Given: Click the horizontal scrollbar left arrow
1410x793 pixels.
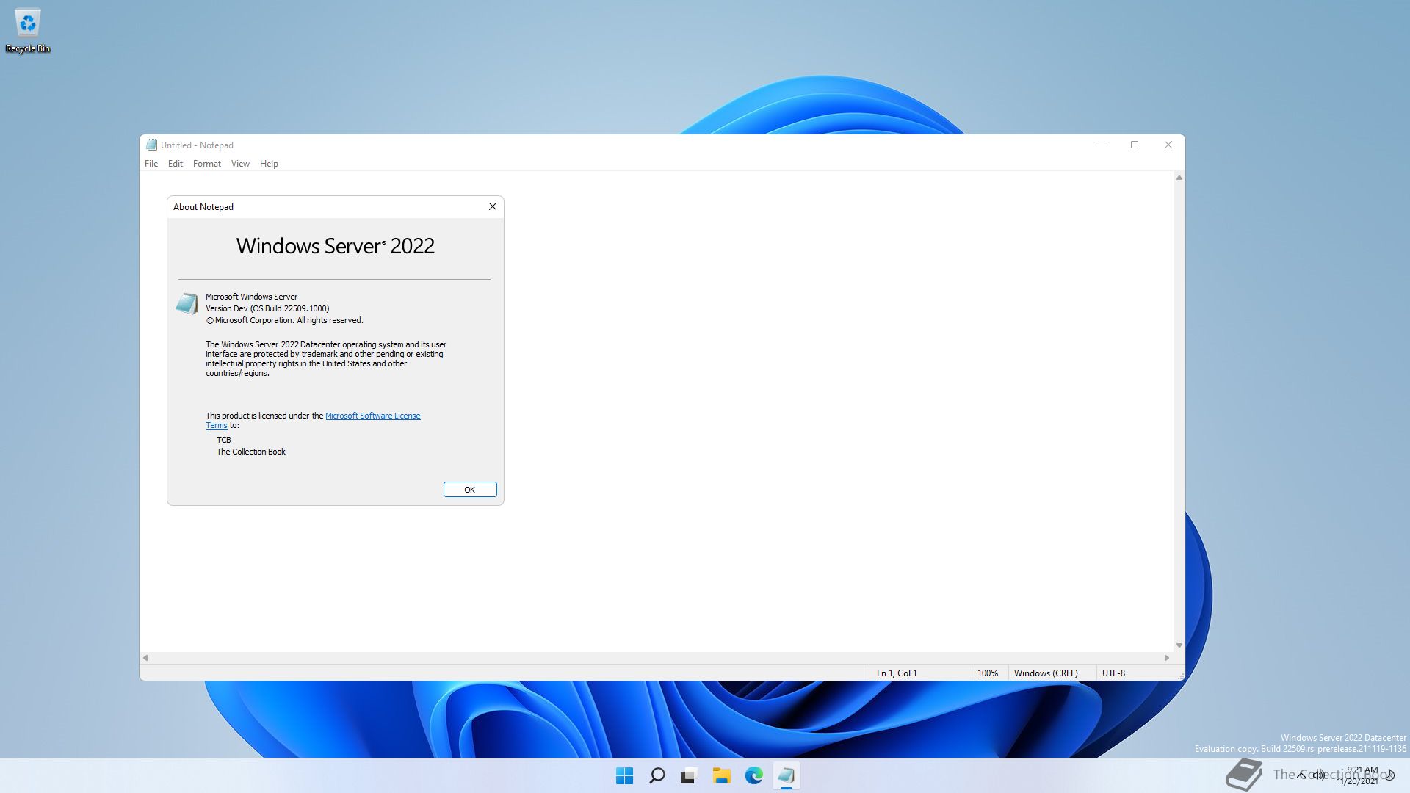Looking at the screenshot, I should coord(145,658).
